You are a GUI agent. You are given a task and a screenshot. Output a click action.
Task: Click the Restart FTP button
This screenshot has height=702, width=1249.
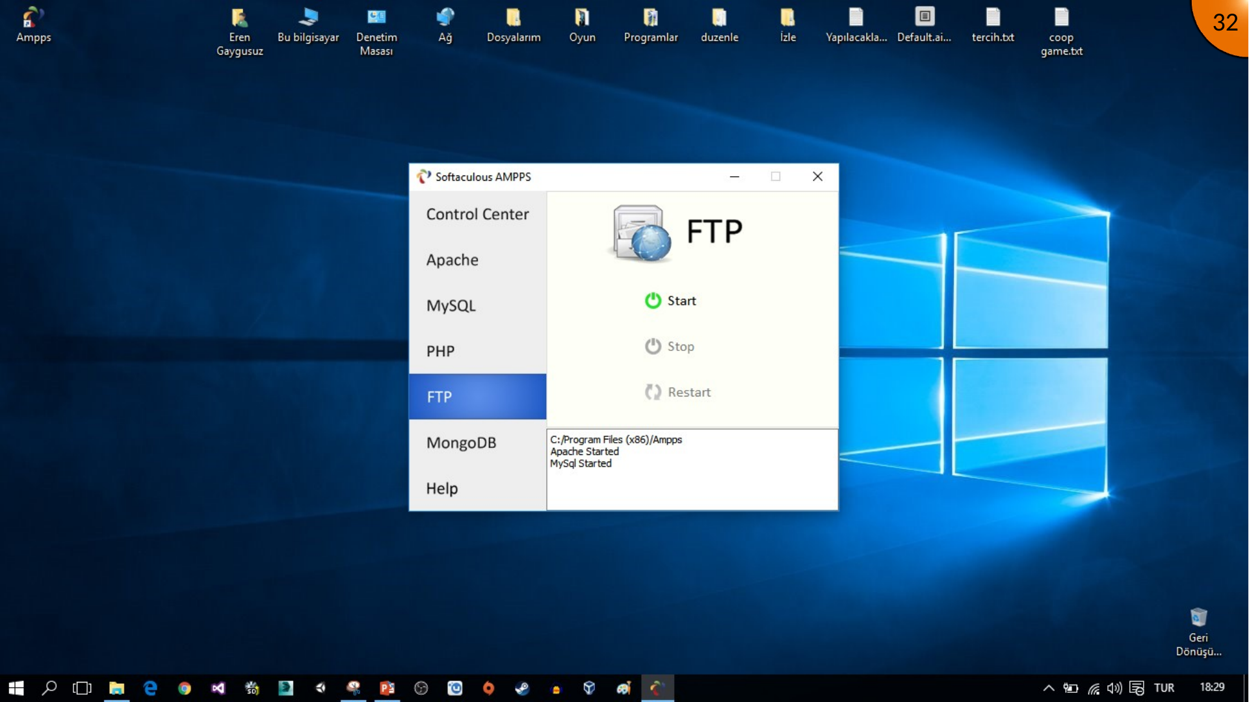[x=677, y=392]
